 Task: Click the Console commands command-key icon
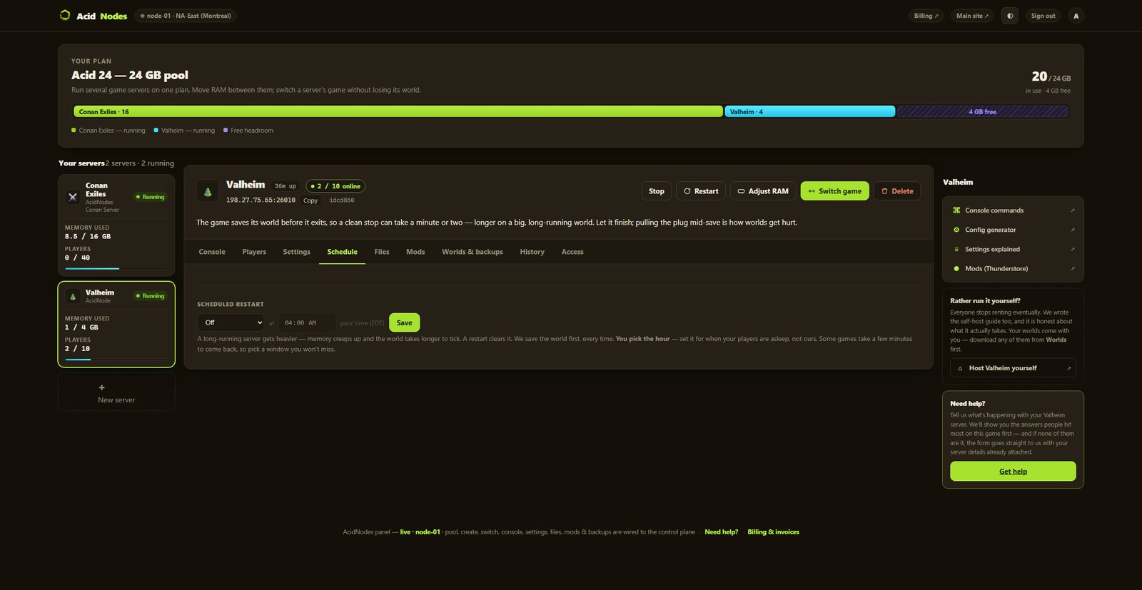(956, 210)
